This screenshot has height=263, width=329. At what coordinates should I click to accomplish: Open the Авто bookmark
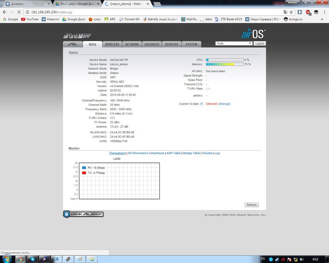[206, 19]
